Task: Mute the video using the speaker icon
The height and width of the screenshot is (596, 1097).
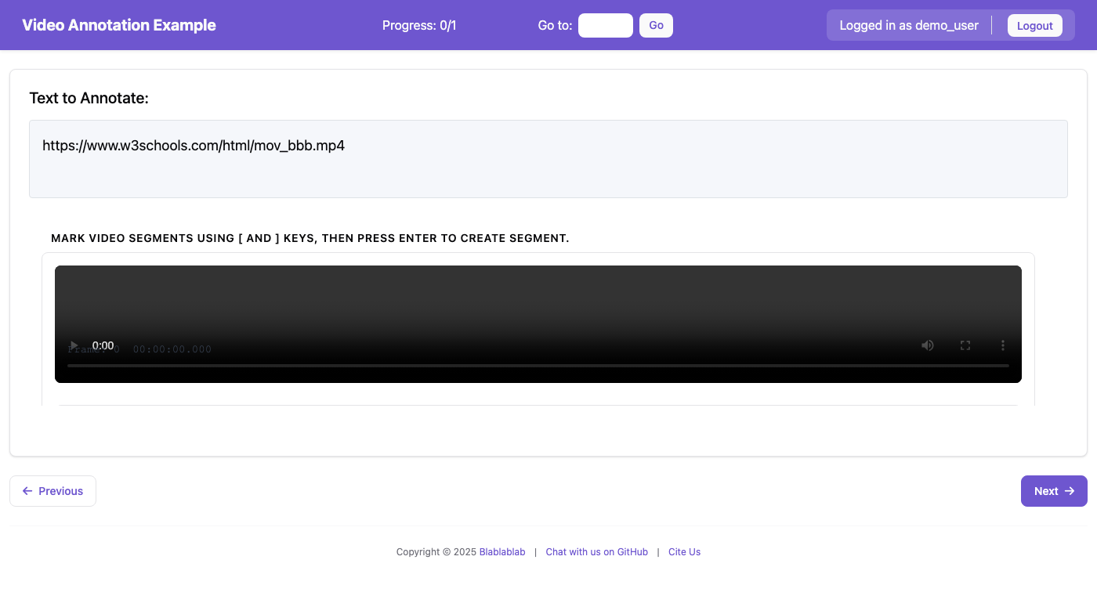Action: (928, 345)
